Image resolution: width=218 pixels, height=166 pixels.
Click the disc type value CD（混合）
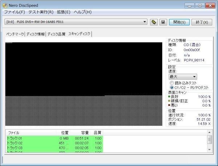(192, 45)
